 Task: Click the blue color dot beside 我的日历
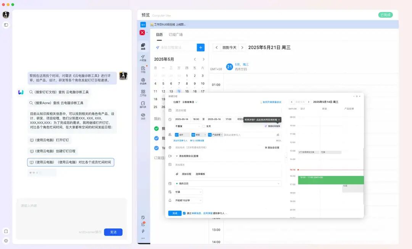click(176, 184)
